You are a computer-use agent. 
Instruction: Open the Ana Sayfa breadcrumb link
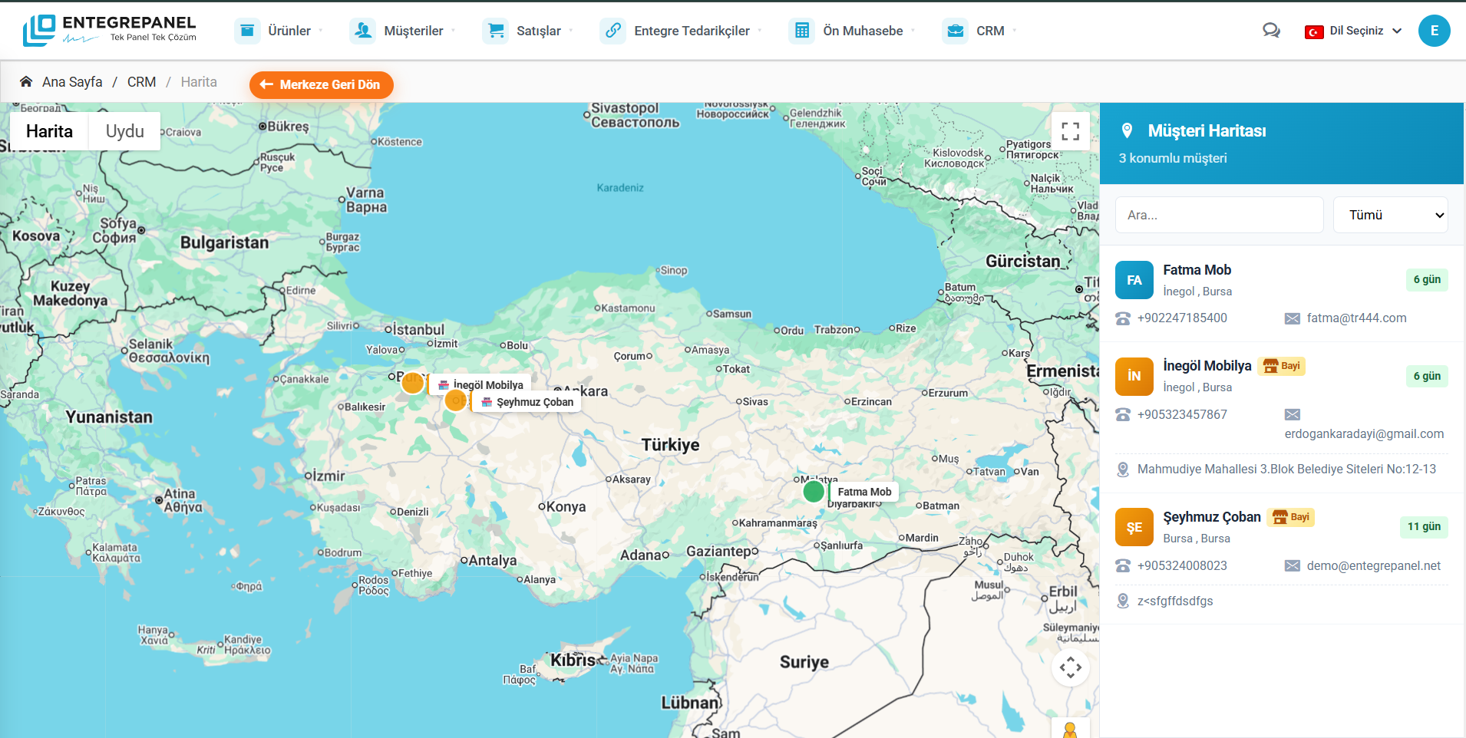[72, 81]
